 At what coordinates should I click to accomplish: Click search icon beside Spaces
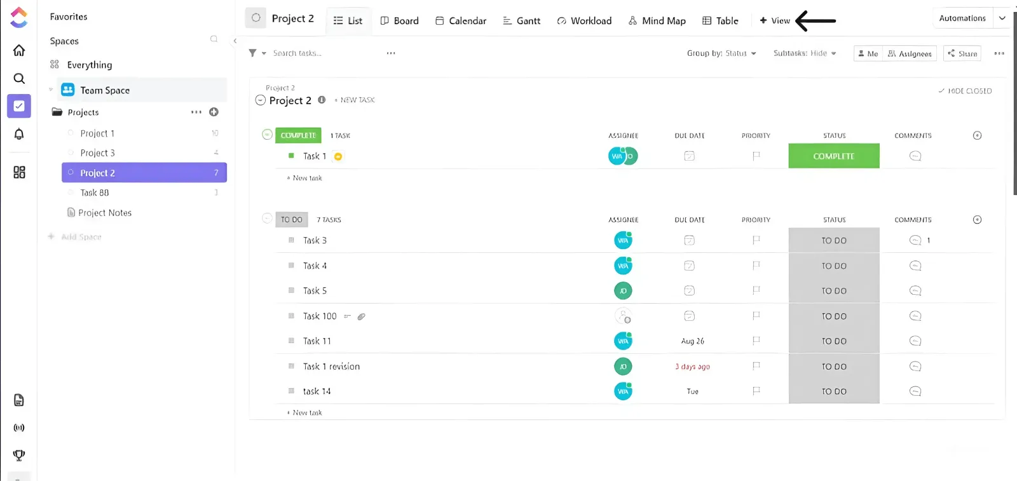point(214,39)
